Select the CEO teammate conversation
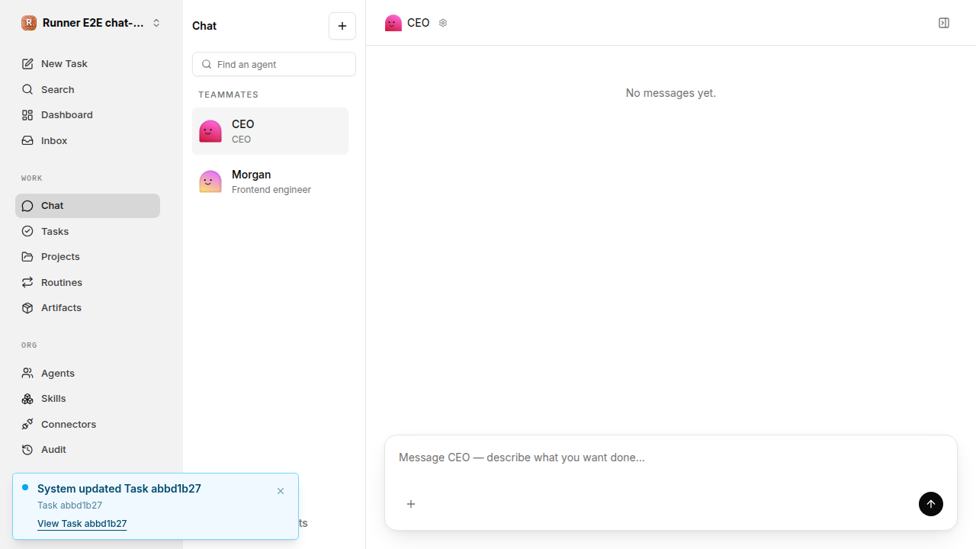The width and height of the screenshot is (976, 549). coord(270,131)
